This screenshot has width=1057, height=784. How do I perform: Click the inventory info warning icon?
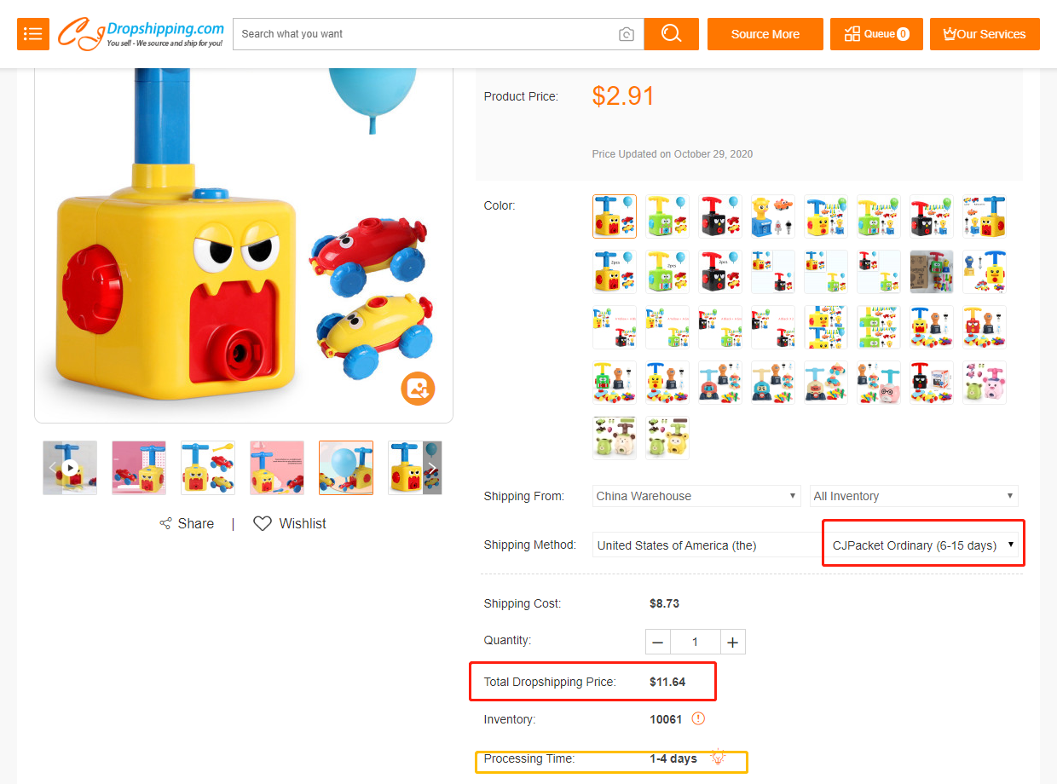[x=698, y=718]
